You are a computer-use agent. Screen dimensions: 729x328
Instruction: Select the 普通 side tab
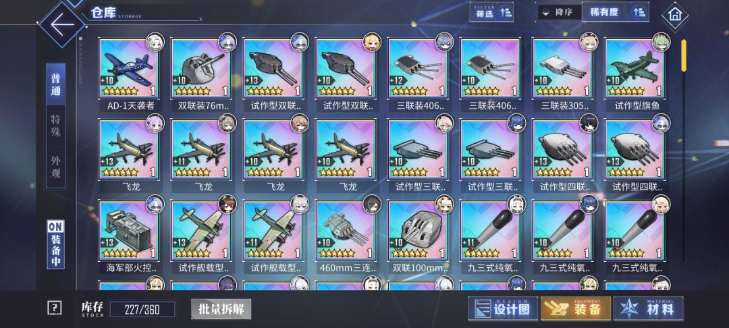[56, 84]
